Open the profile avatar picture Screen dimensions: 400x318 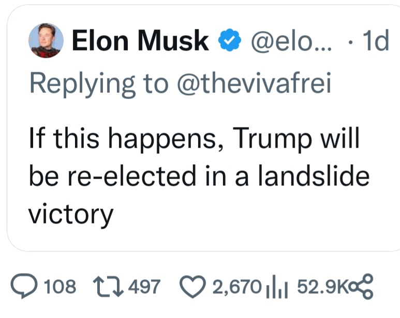pos(47,41)
